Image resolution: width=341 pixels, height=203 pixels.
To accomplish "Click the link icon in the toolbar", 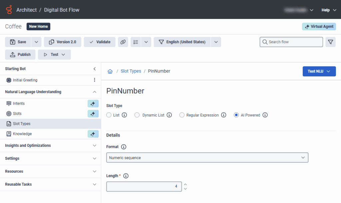I will pos(123,42).
